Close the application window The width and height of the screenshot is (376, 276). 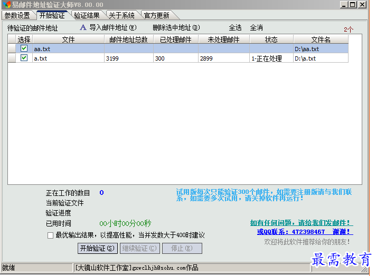point(362,5)
